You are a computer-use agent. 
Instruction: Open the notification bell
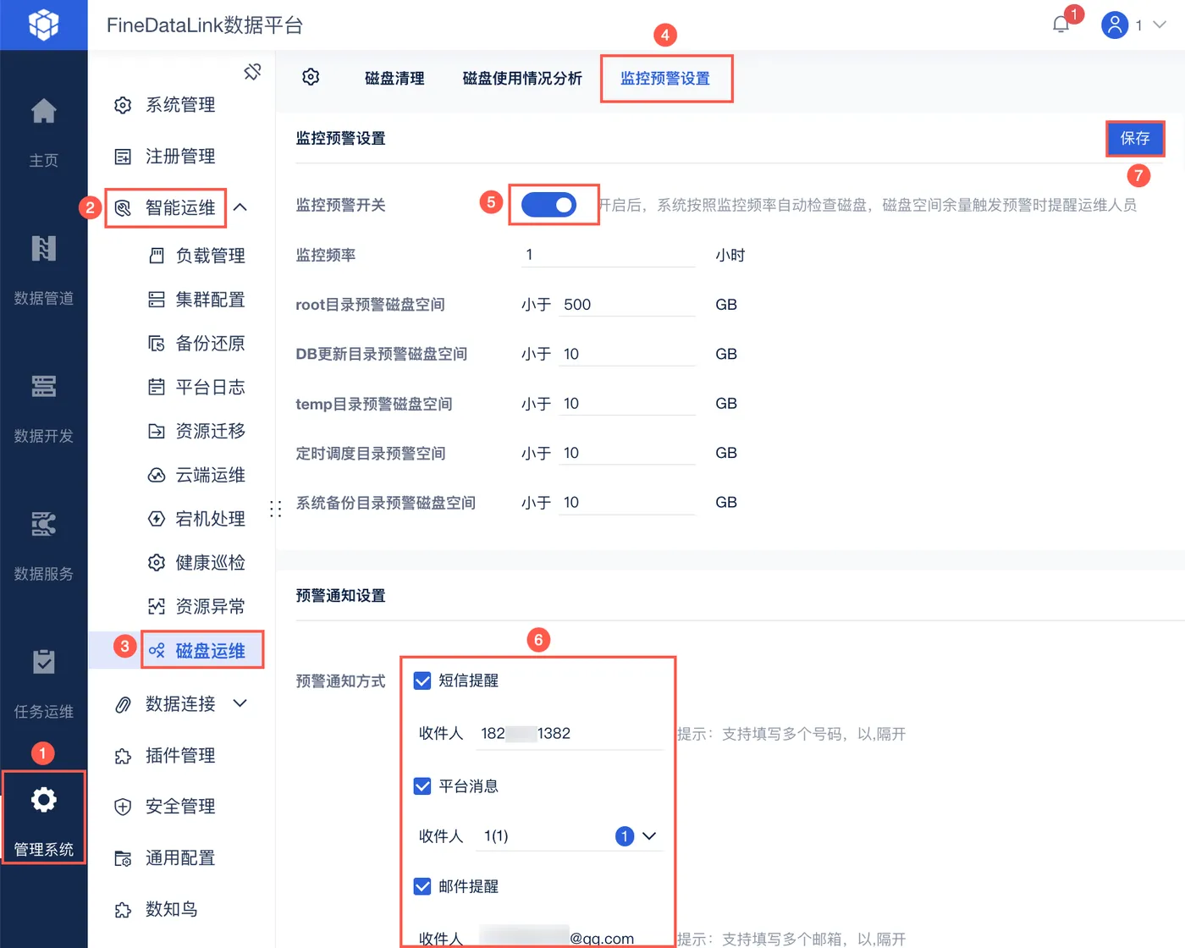coord(1061,25)
